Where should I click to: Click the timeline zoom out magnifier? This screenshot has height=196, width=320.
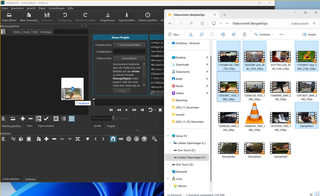point(154,139)
